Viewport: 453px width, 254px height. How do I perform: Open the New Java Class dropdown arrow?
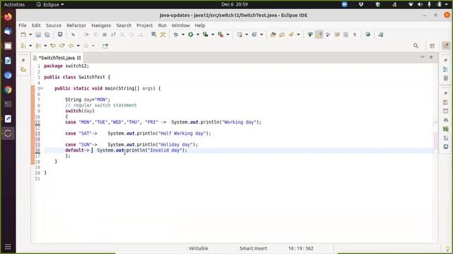[x=262, y=35]
